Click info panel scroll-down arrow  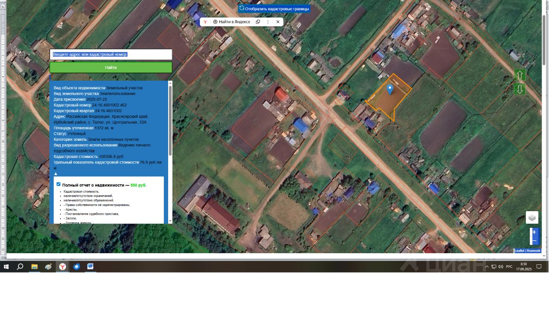[x=170, y=221]
